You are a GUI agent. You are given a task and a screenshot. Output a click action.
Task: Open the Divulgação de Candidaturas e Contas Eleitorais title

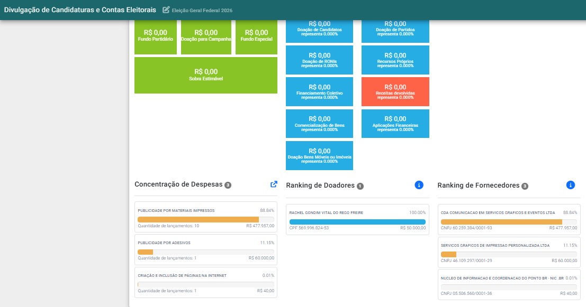[80, 10]
